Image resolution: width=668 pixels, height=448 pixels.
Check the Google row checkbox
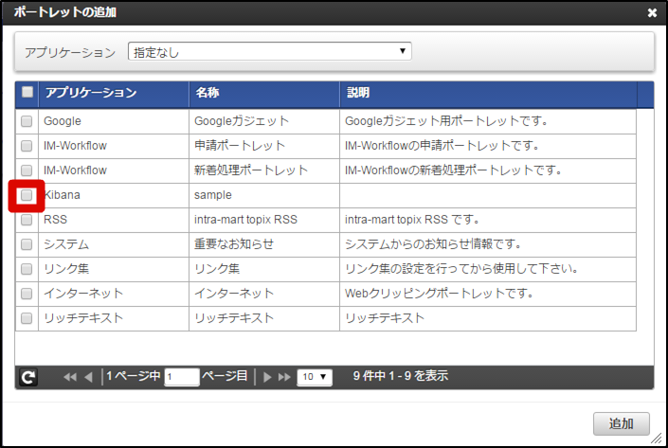(x=27, y=121)
